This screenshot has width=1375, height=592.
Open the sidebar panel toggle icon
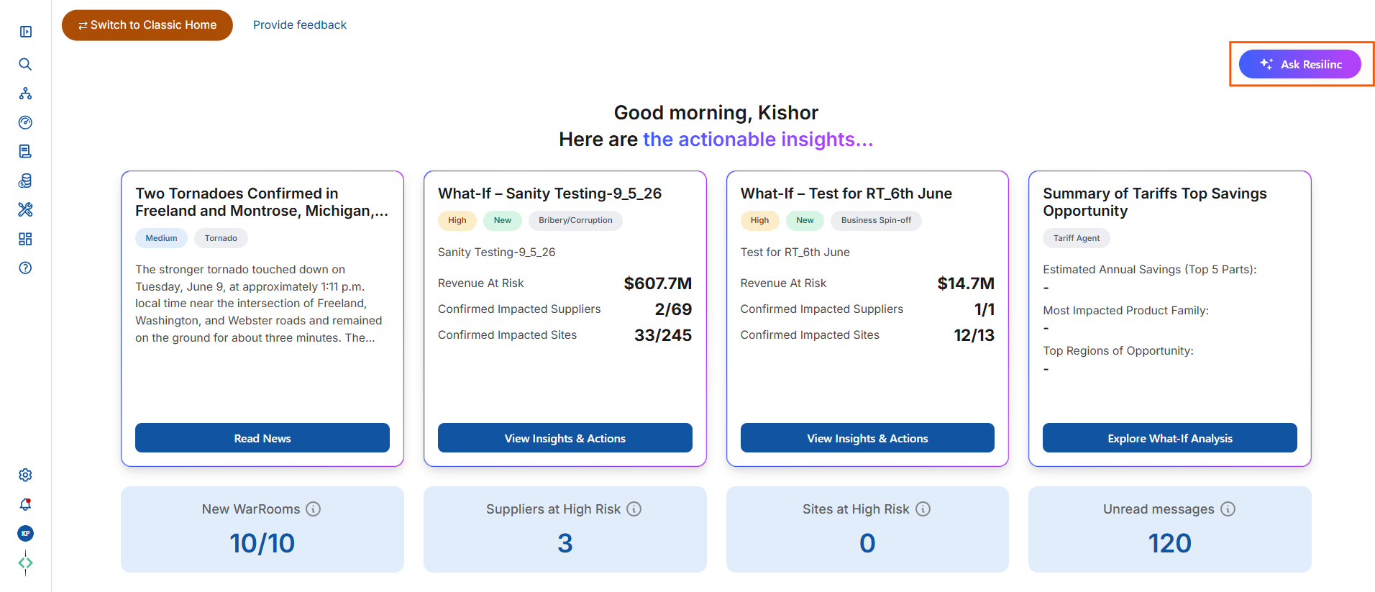[25, 32]
